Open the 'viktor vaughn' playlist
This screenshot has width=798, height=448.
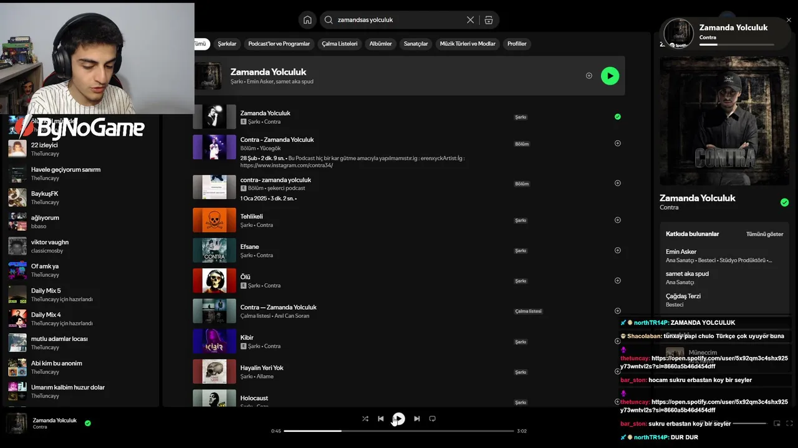pyautogui.click(x=80, y=246)
